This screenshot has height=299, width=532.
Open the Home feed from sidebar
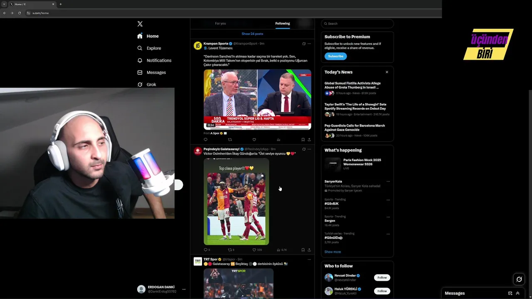coord(148,36)
